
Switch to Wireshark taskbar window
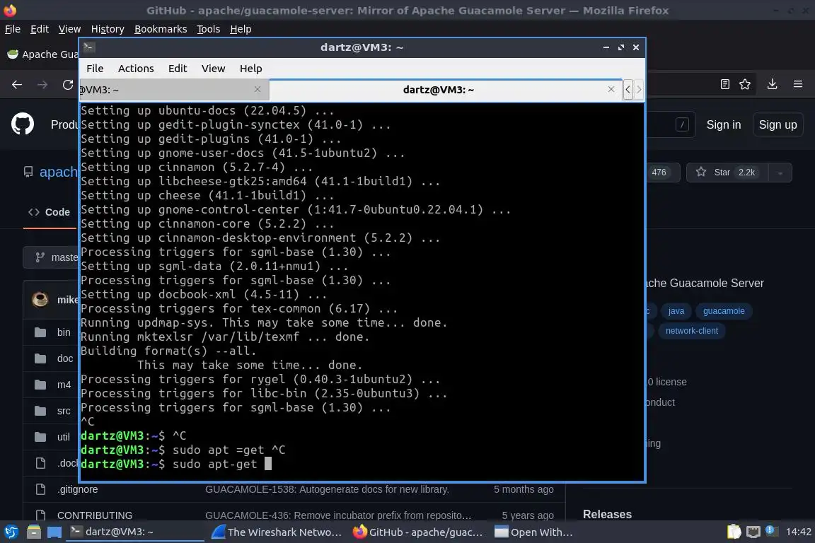click(x=278, y=532)
